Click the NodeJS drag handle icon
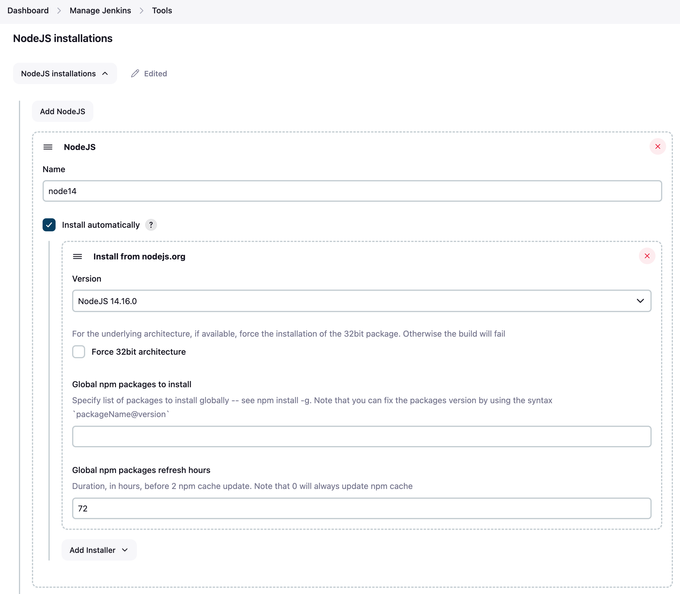Viewport: 680px width, 594px height. pyautogui.click(x=48, y=147)
